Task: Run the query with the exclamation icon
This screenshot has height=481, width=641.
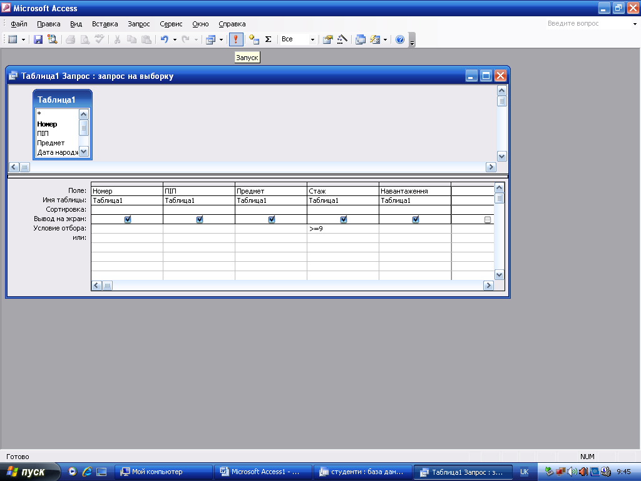Action: pos(236,39)
